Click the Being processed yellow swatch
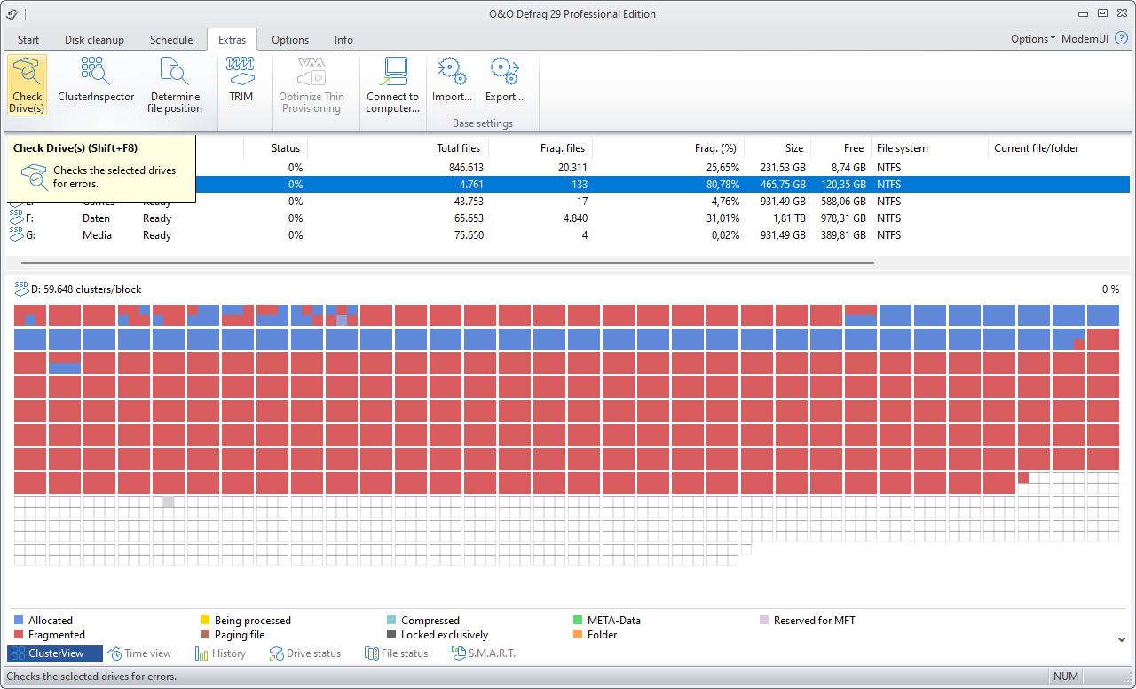 205,621
